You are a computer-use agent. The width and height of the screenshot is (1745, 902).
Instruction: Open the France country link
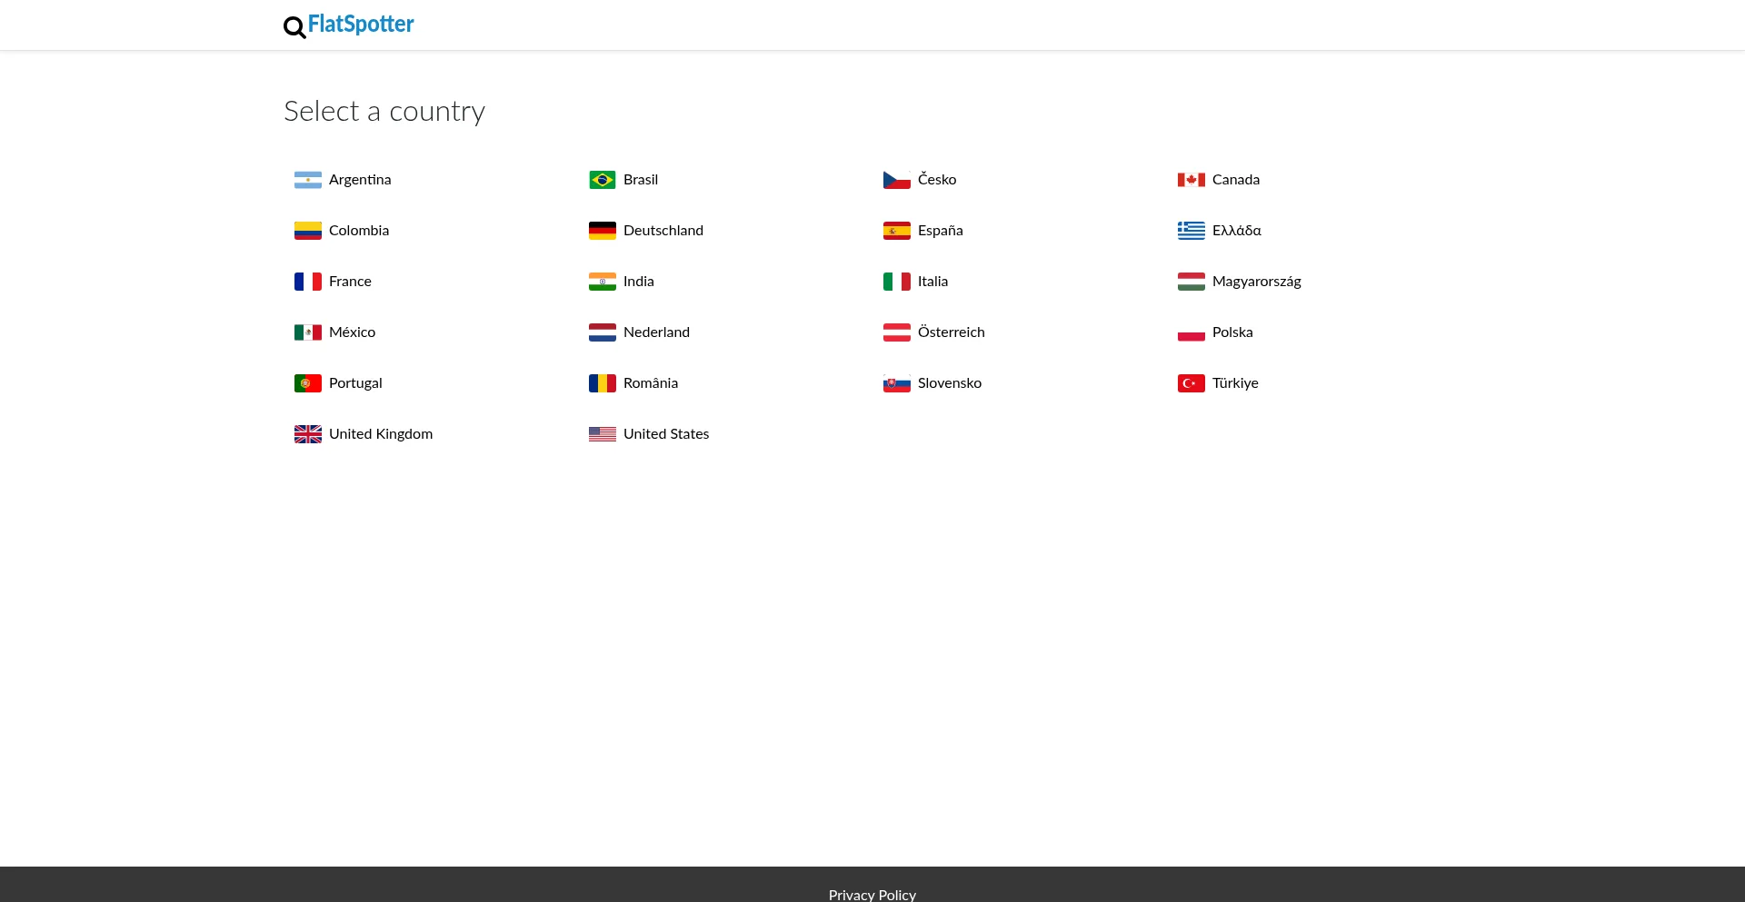tap(350, 282)
